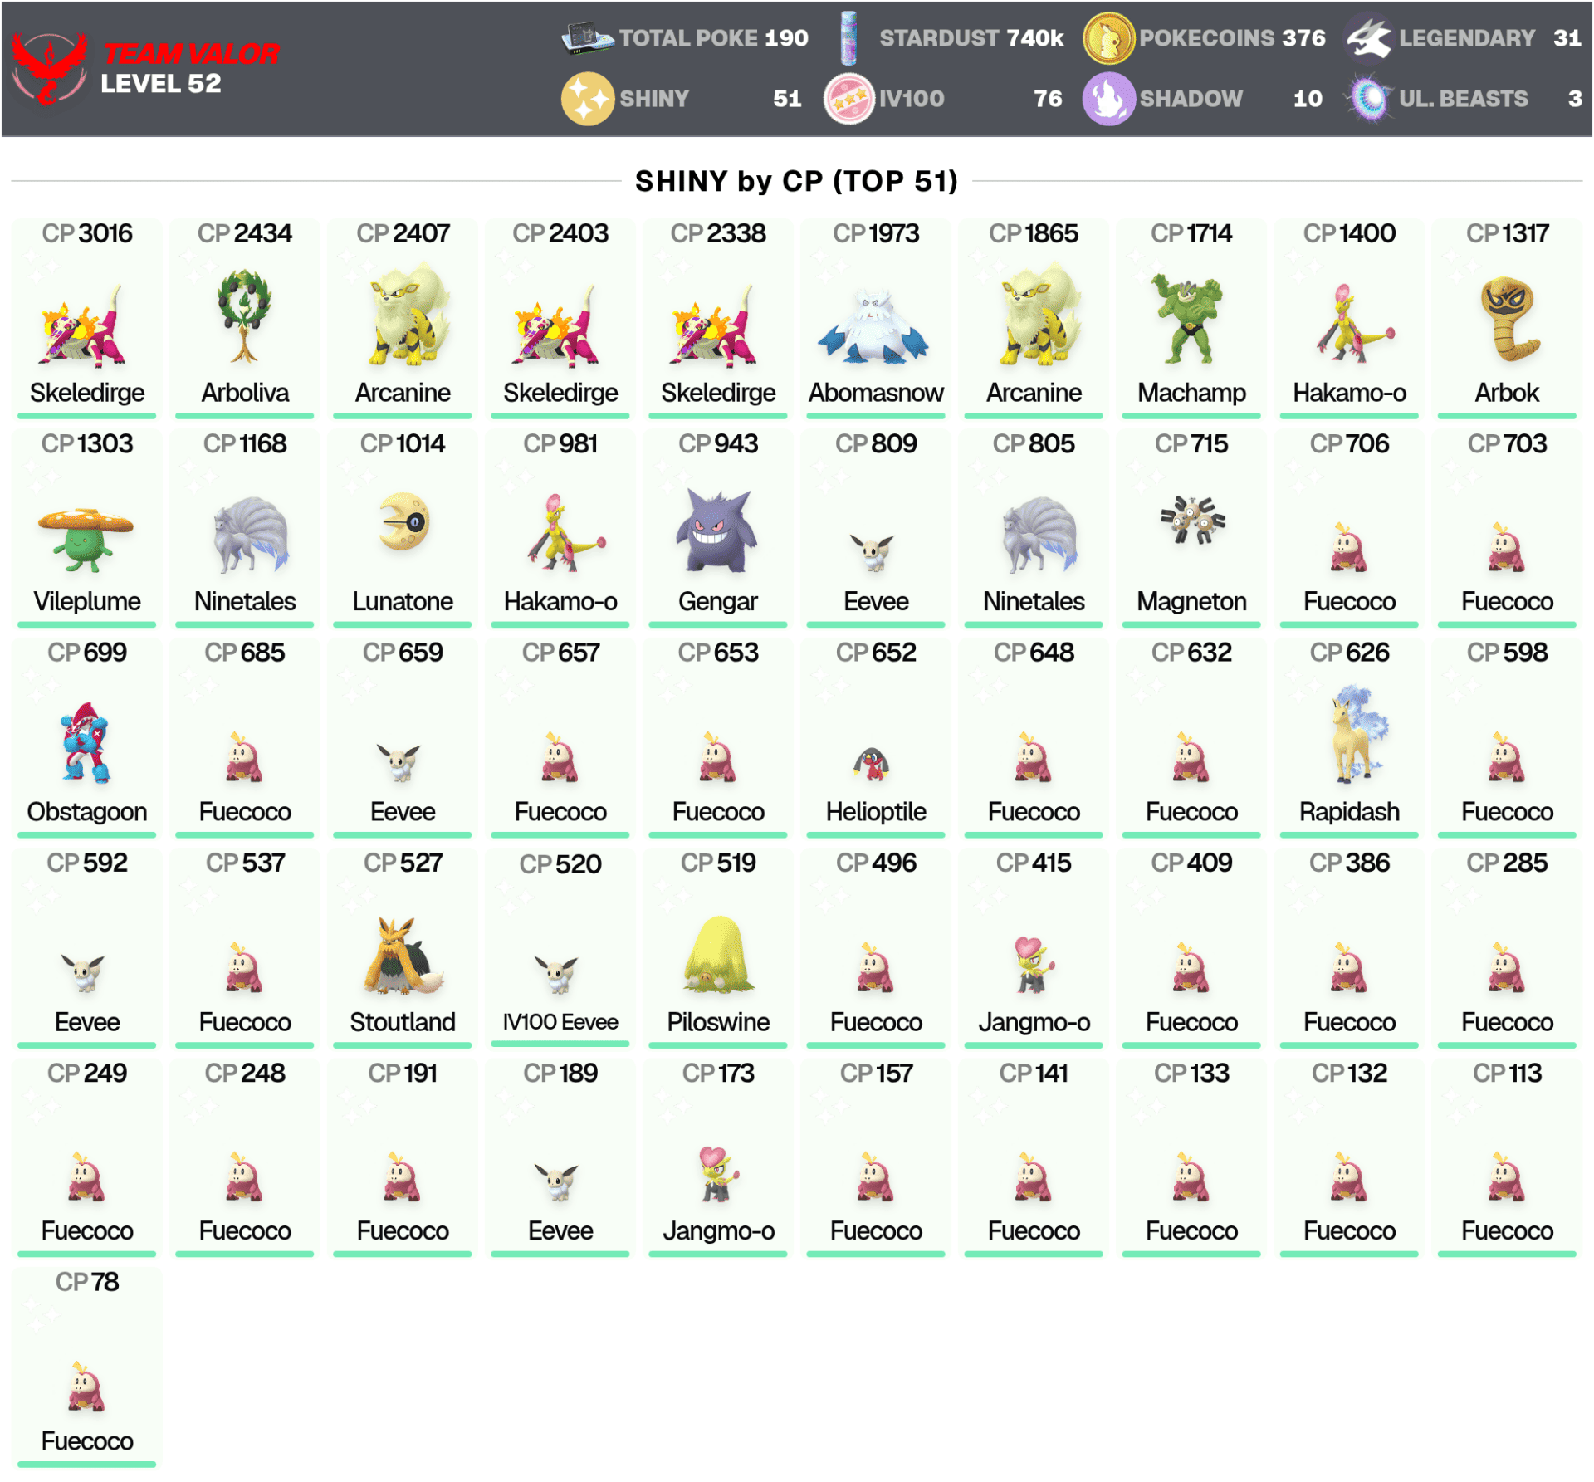Click the Legendary silhouette icon
Screen dimensions: 1594x1482
pos(1368,38)
